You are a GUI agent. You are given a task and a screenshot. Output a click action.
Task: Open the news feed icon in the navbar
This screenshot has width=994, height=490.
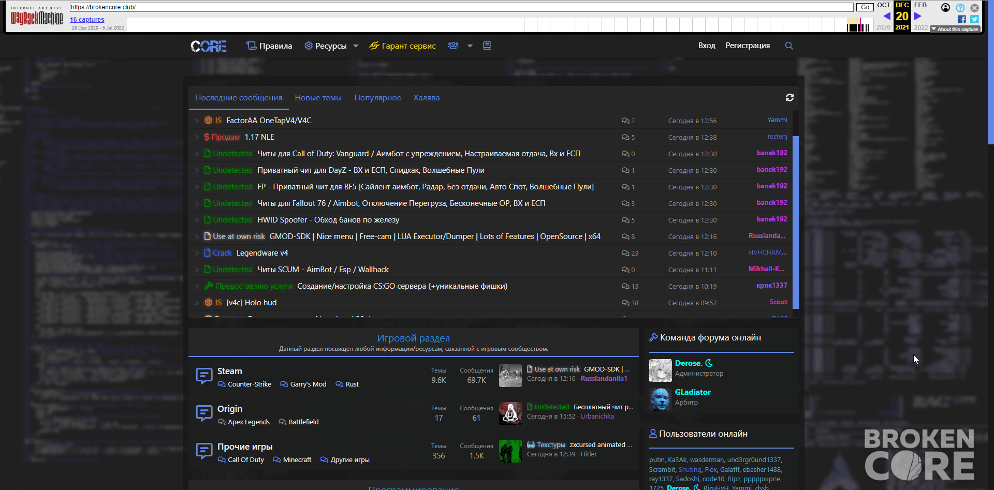click(487, 46)
